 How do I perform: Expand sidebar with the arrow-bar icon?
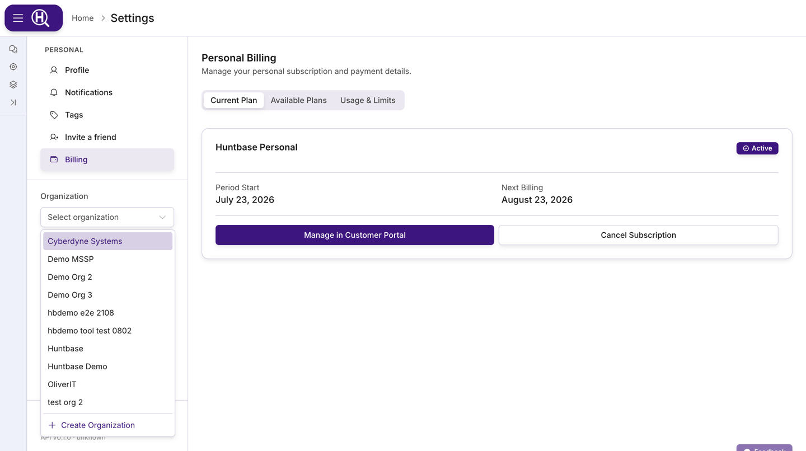pos(13,103)
